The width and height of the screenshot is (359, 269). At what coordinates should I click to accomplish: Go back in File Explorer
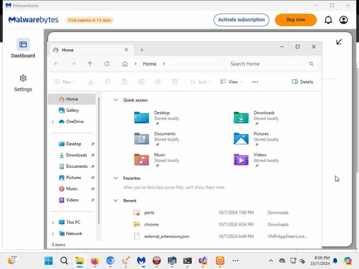[56, 64]
